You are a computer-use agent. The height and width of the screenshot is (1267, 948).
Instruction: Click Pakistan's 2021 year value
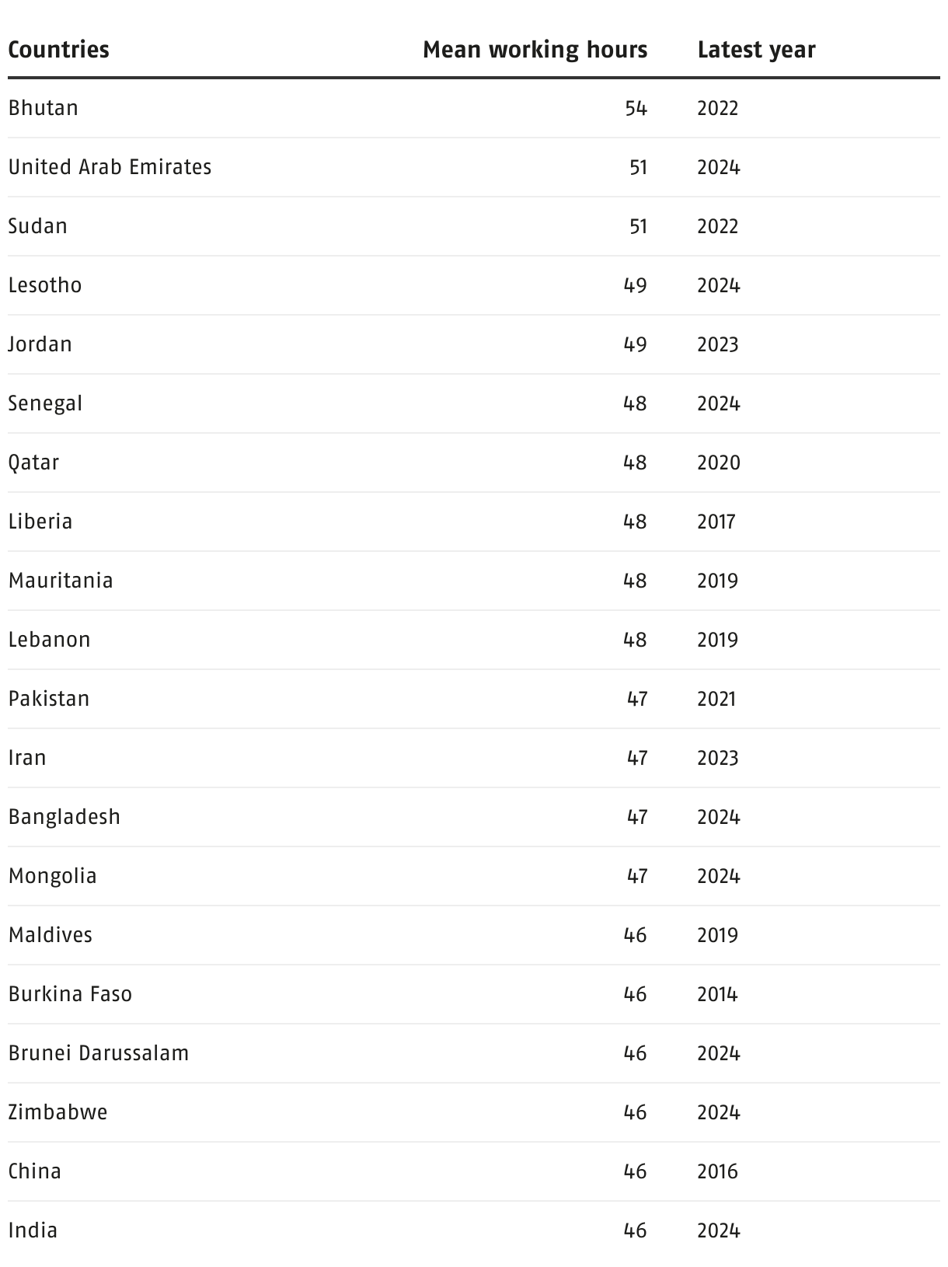(716, 699)
